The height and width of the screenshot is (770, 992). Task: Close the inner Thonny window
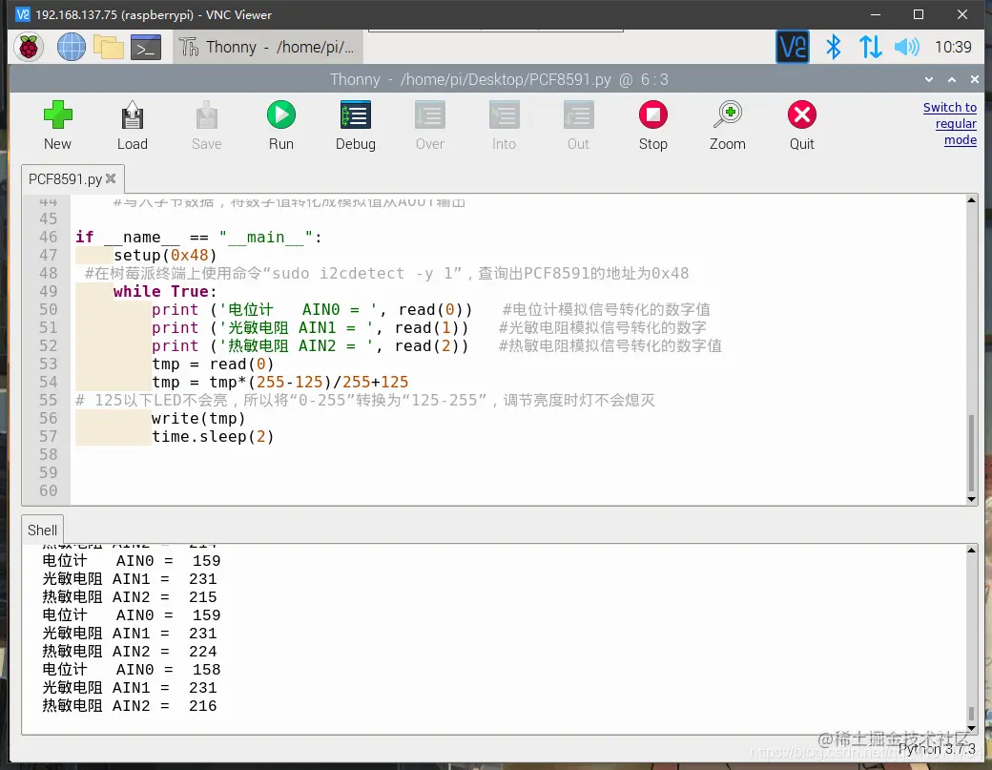pyautogui.click(x=974, y=79)
